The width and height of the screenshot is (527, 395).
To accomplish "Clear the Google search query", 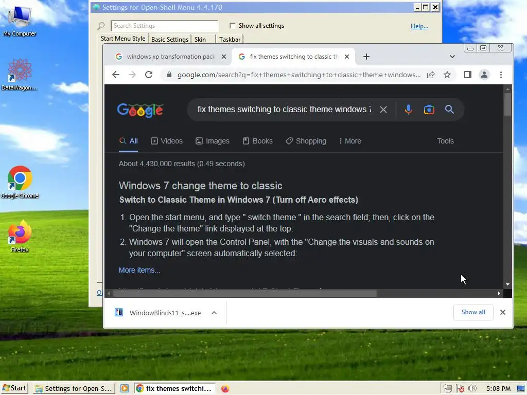I will (383, 110).
